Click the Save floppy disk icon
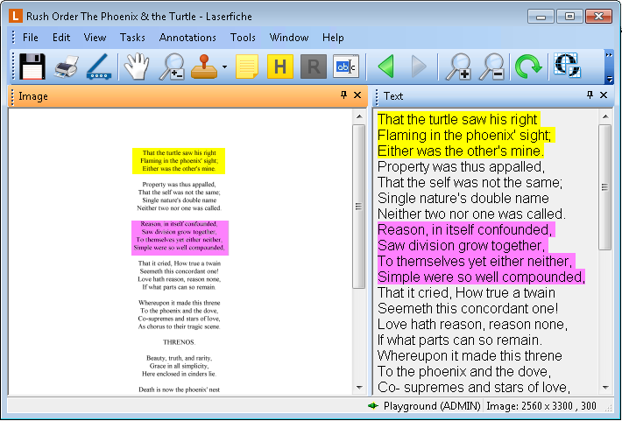The height and width of the screenshot is (421, 622). coord(32,67)
